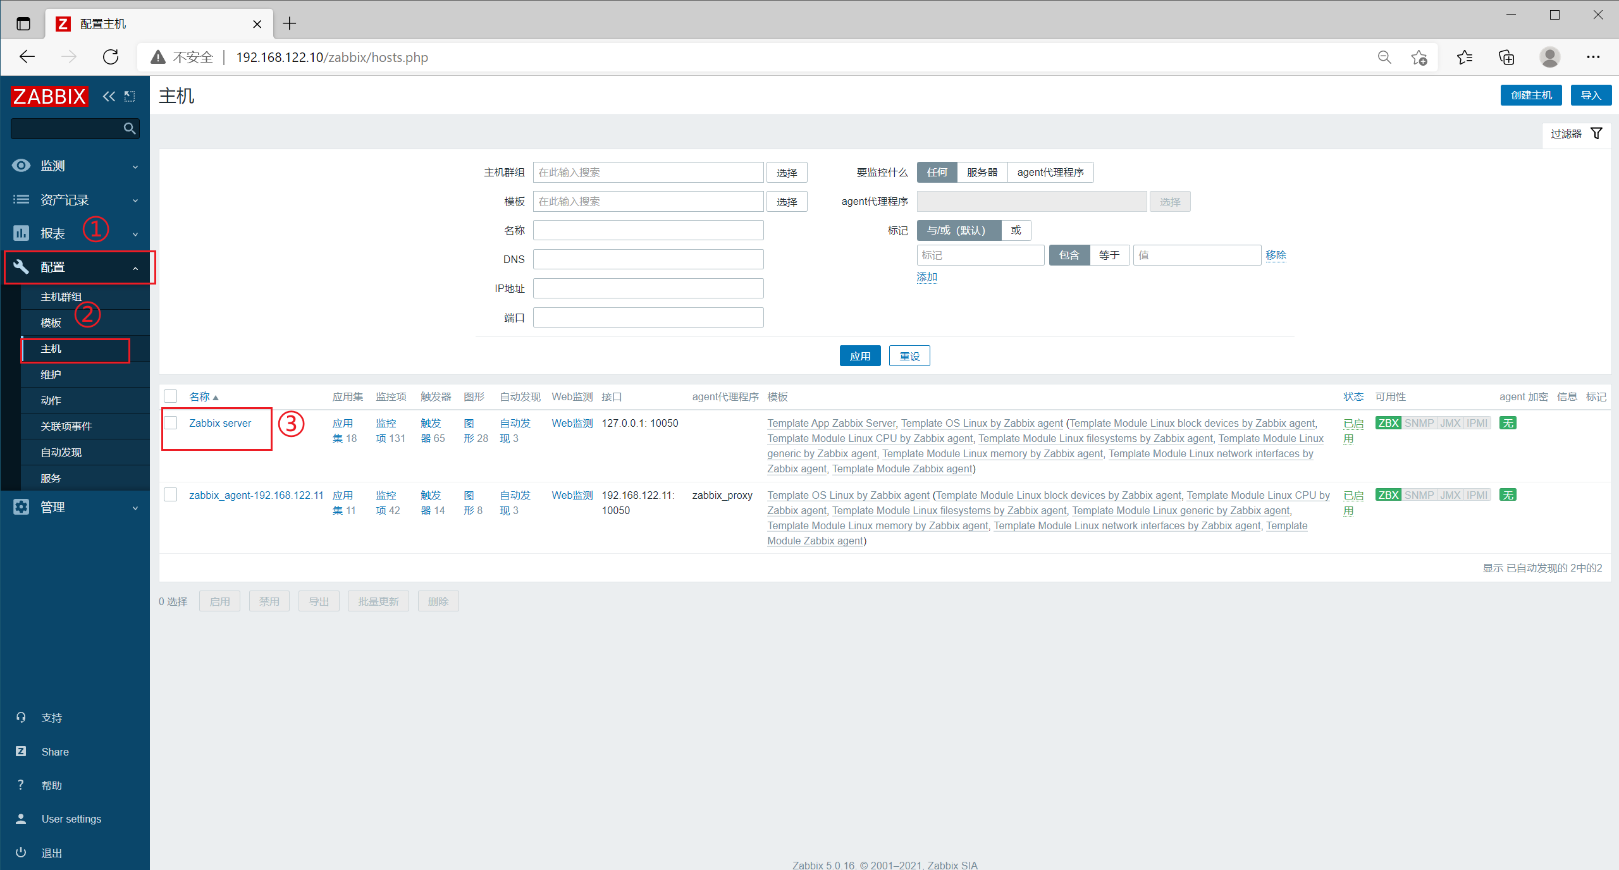
Task: Open tab actions menu icon
Action: click(23, 24)
